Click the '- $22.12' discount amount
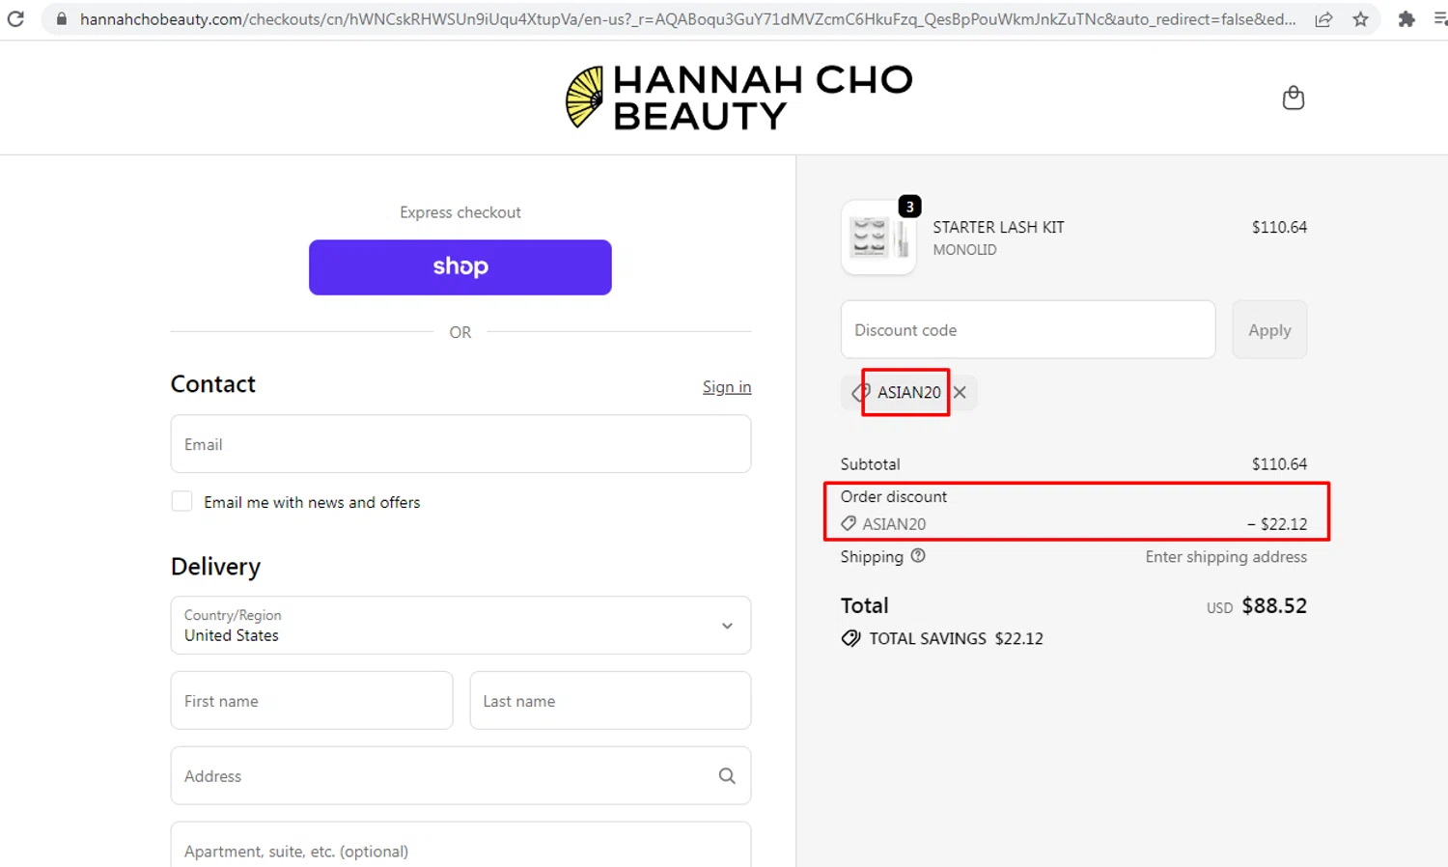 click(1277, 523)
